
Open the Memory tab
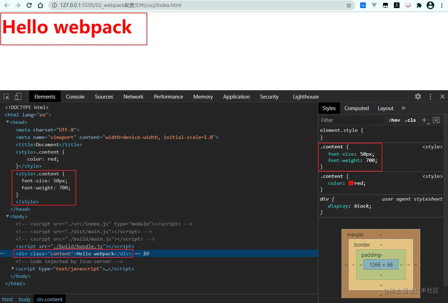[203, 96]
